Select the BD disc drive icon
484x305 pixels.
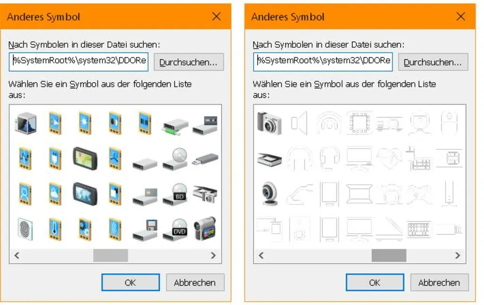[175, 194]
